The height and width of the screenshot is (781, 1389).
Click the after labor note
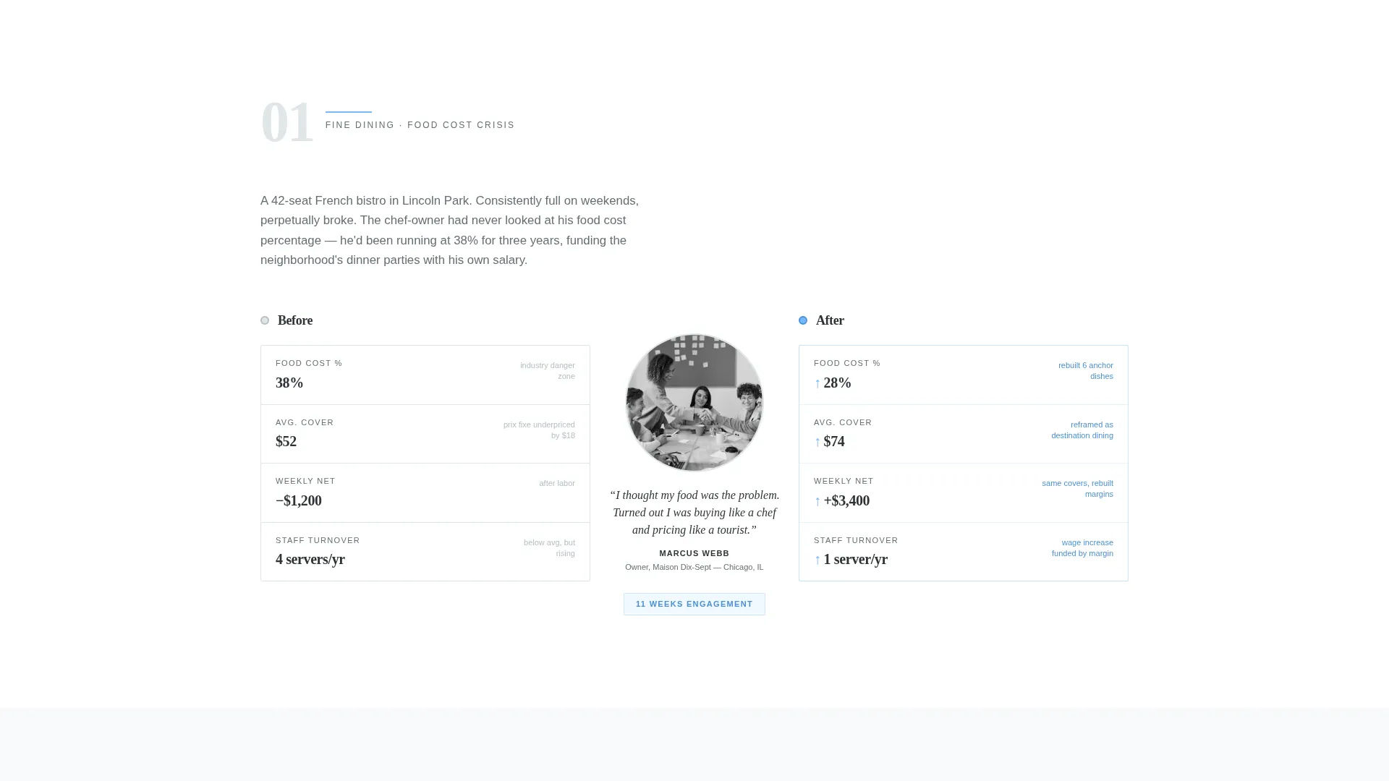(557, 483)
